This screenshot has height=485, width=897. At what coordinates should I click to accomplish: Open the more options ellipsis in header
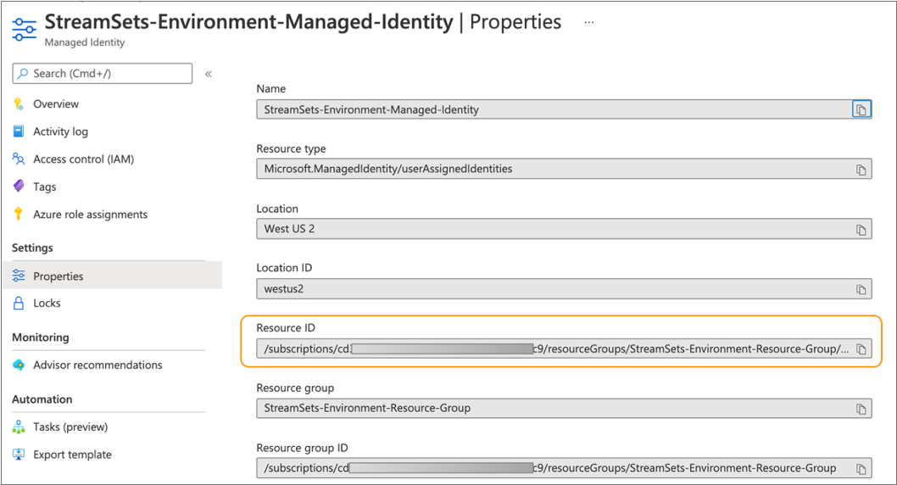(588, 22)
